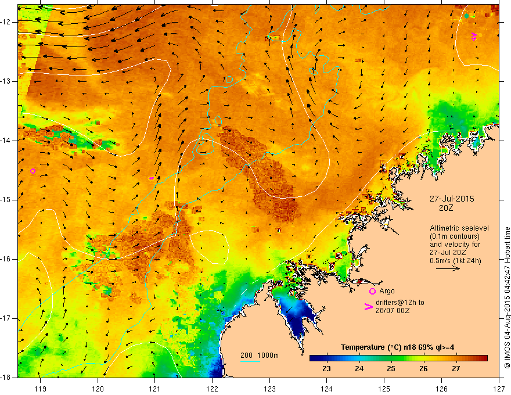The height and width of the screenshot is (395, 511).
Task: Click the IMOS copyright timestamp text
Action: coord(507,298)
